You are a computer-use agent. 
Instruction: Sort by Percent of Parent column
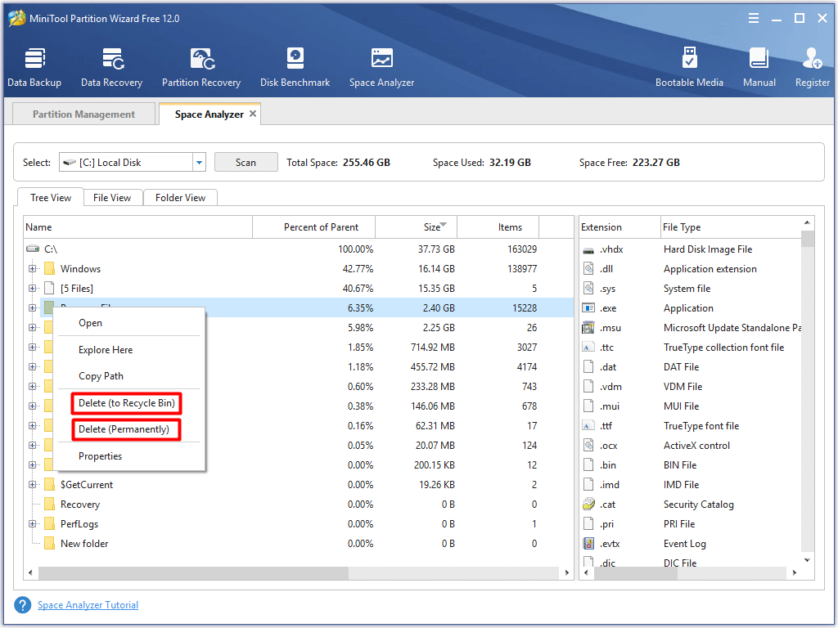coord(313,227)
